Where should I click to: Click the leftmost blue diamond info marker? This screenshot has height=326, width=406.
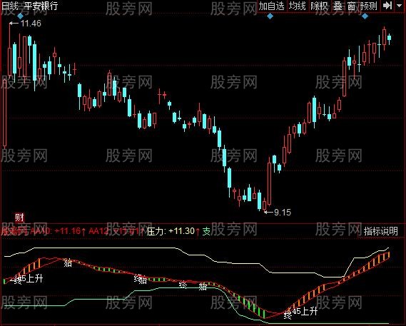coord(20,16)
